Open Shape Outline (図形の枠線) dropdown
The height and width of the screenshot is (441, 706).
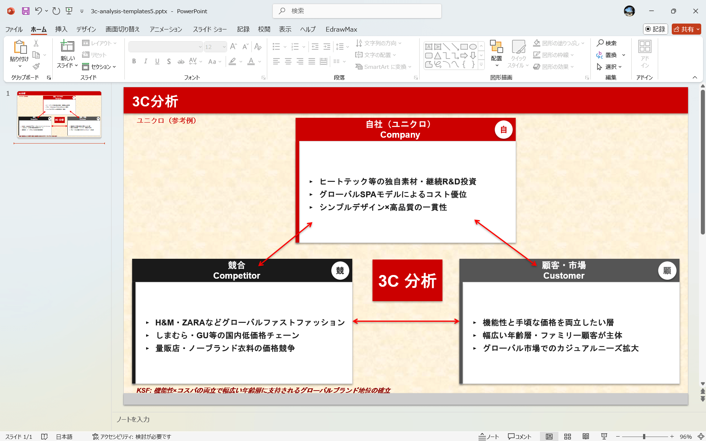[x=554, y=55]
